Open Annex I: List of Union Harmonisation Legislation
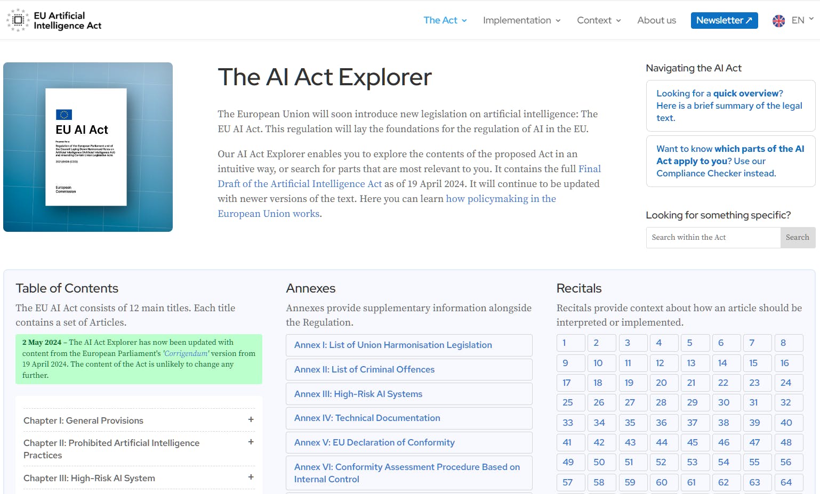820x494 pixels. [409, 345]
